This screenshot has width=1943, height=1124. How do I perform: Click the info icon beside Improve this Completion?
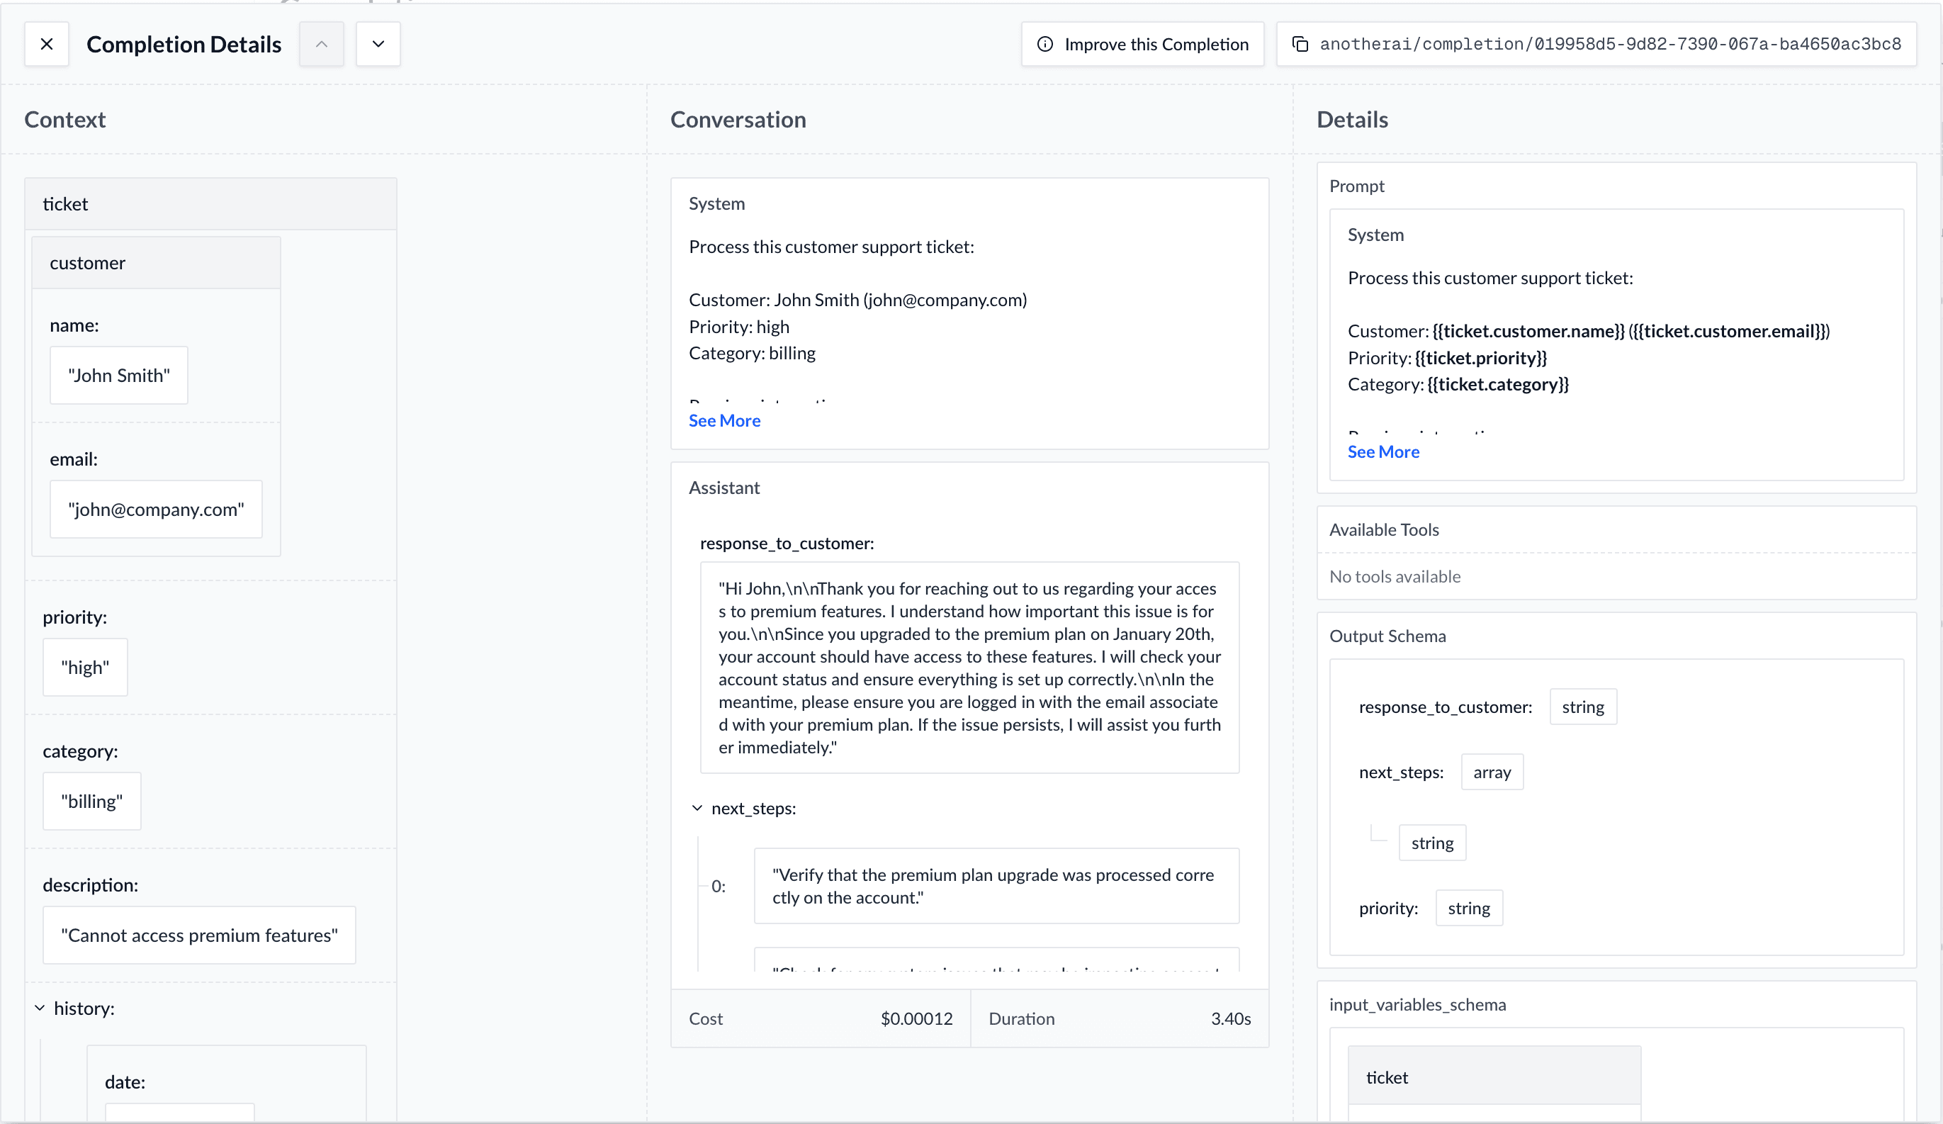1044,44
